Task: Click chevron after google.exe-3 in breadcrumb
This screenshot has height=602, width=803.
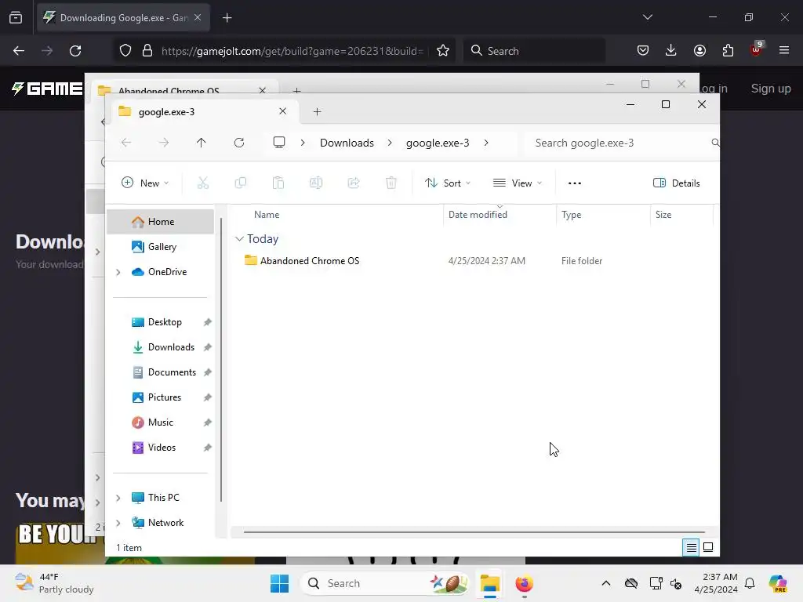Action: pos(486,143)
